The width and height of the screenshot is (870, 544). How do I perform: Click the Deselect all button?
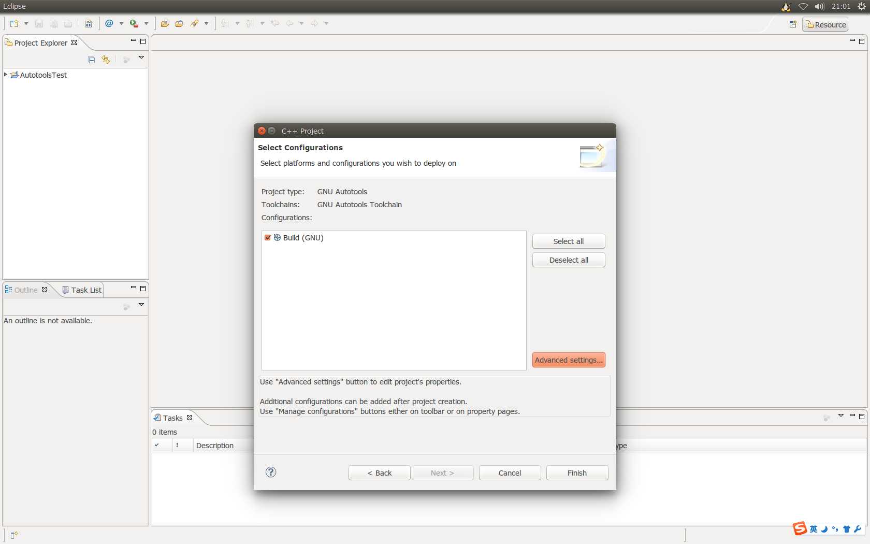tap(569, 260)
